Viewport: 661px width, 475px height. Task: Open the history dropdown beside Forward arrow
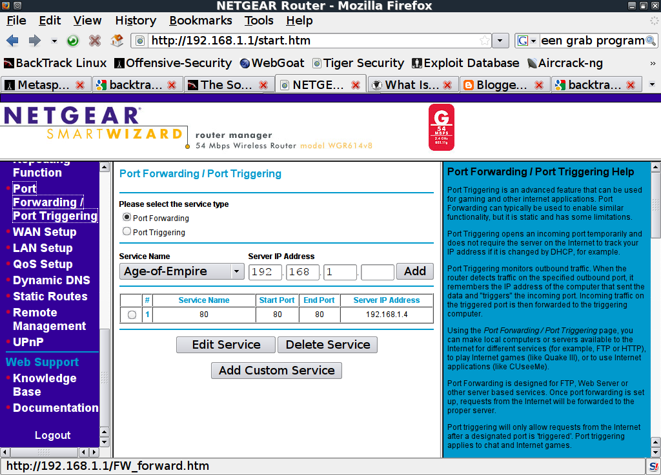pos(54,41)
